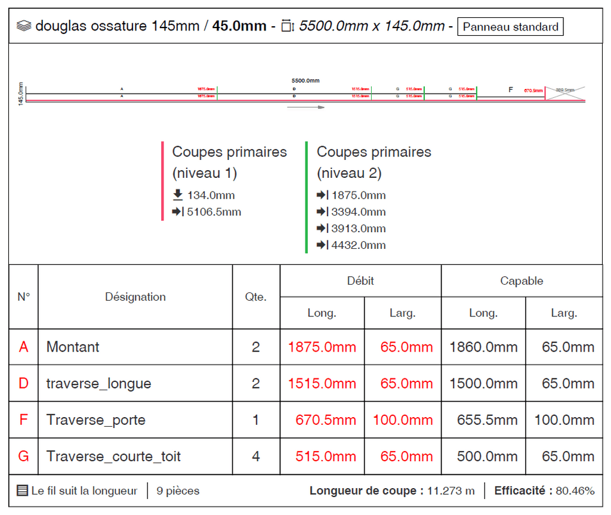Screen dimensions: 611x515
Task: Click the Coupes primaires (niveau 2) heading
Action: coord(374,162)
